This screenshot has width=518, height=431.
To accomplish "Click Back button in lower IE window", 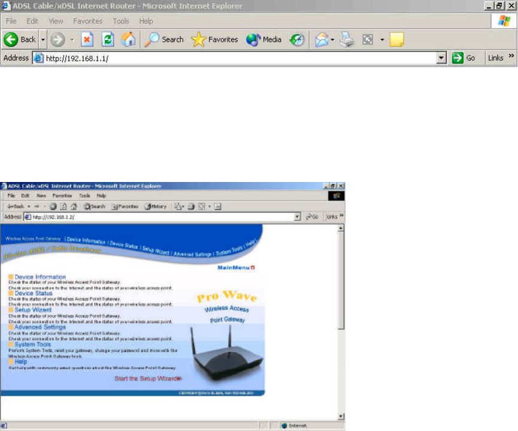I will [x=16, y=207].
